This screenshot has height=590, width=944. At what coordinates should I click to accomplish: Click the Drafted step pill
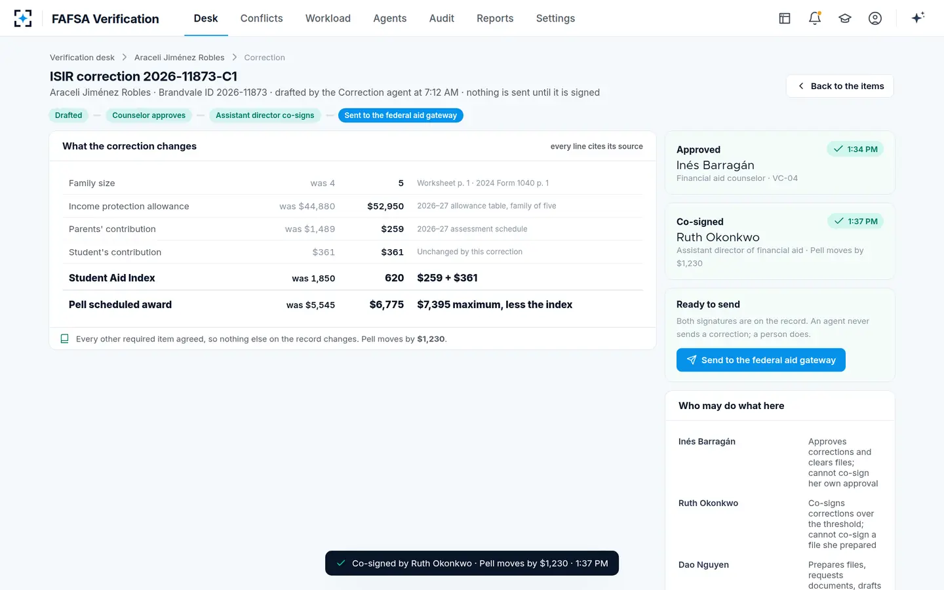click(x=69, y=115)
